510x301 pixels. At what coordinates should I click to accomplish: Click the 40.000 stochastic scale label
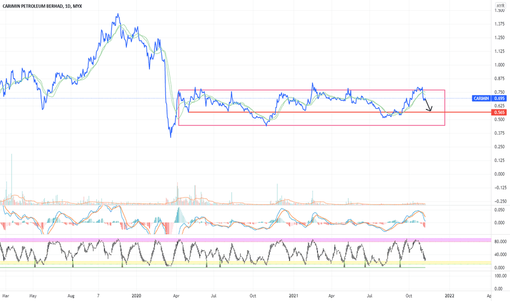point(500,255)
